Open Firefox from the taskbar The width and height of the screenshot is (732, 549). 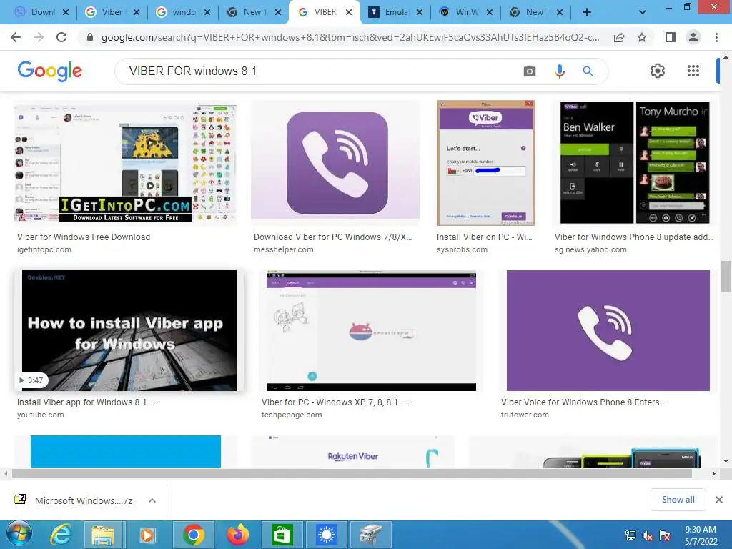tap(238, 535)
